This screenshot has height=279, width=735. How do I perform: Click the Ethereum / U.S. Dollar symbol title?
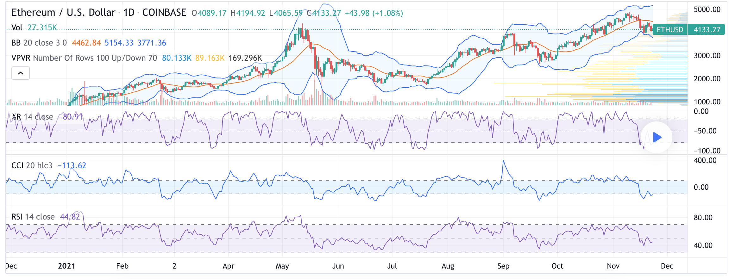tap(63, 13)
